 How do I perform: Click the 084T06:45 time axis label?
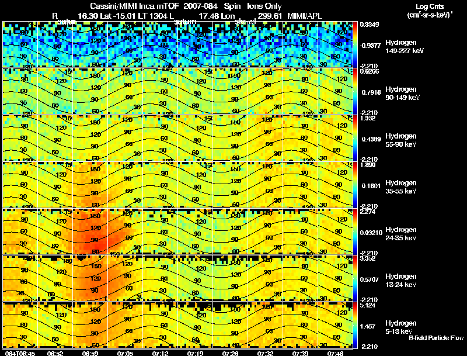click(20, 353)
